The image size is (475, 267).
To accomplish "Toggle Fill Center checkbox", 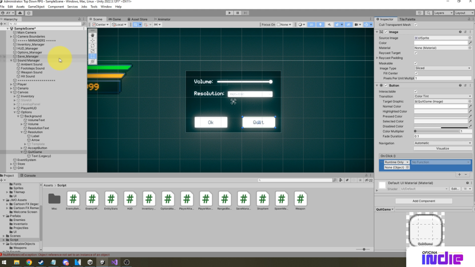I will point(416,73).
